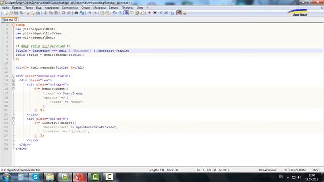Save the current file via toolbar
This screenshot has height=182, width=324.
16,13
